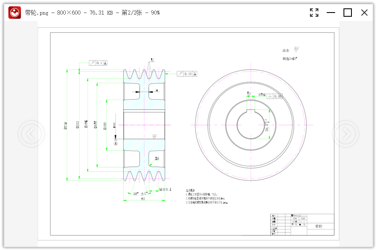Click the datum A marker by the bore

point(116,143)
